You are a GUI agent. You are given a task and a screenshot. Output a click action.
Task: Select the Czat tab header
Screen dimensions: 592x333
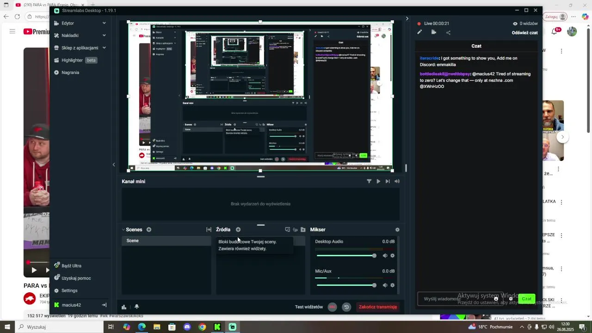pos(476,46)
